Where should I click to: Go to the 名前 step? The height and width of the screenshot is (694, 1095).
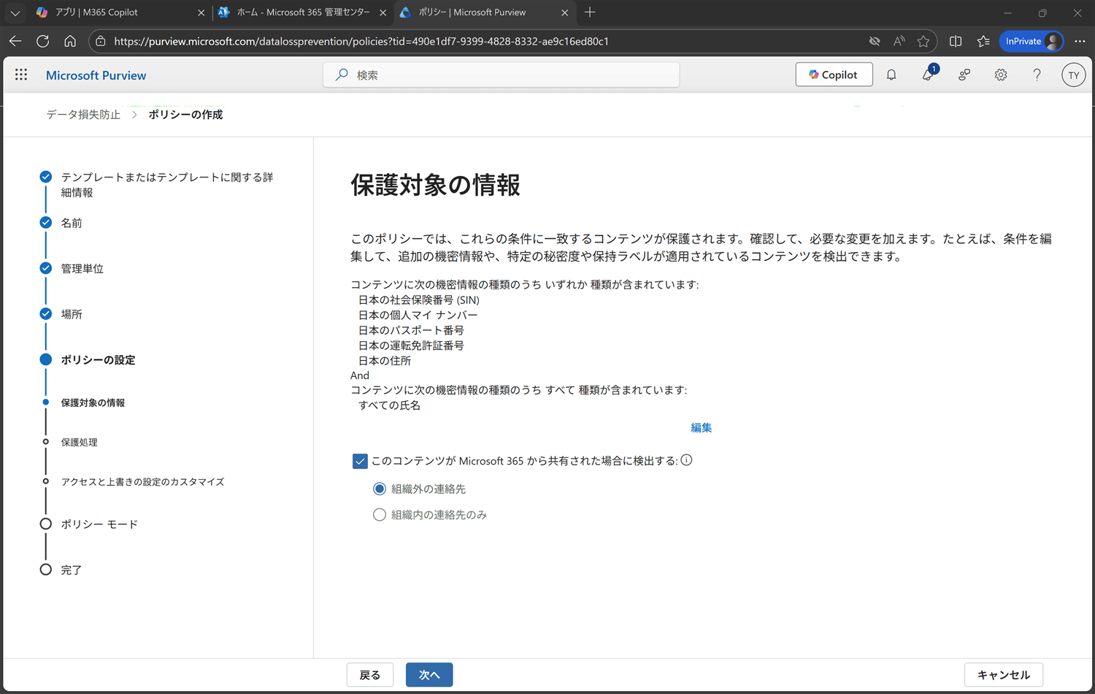72,223
